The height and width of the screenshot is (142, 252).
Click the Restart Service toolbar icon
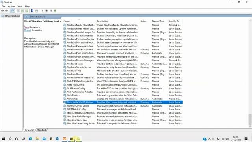click(55, 11)
